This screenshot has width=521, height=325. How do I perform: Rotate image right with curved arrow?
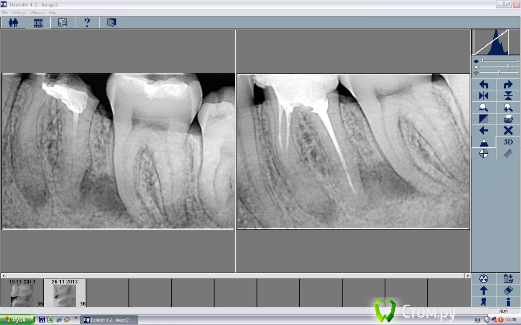click(508, 85)
